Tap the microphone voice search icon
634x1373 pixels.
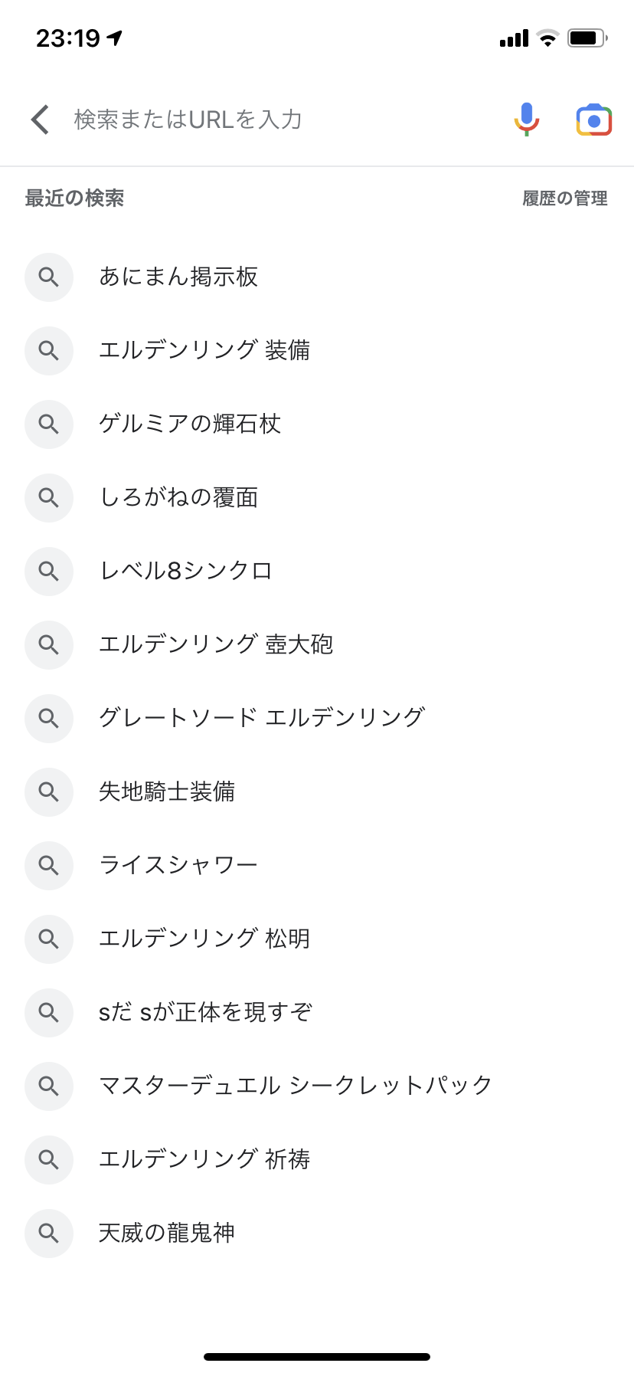(526, 120)
